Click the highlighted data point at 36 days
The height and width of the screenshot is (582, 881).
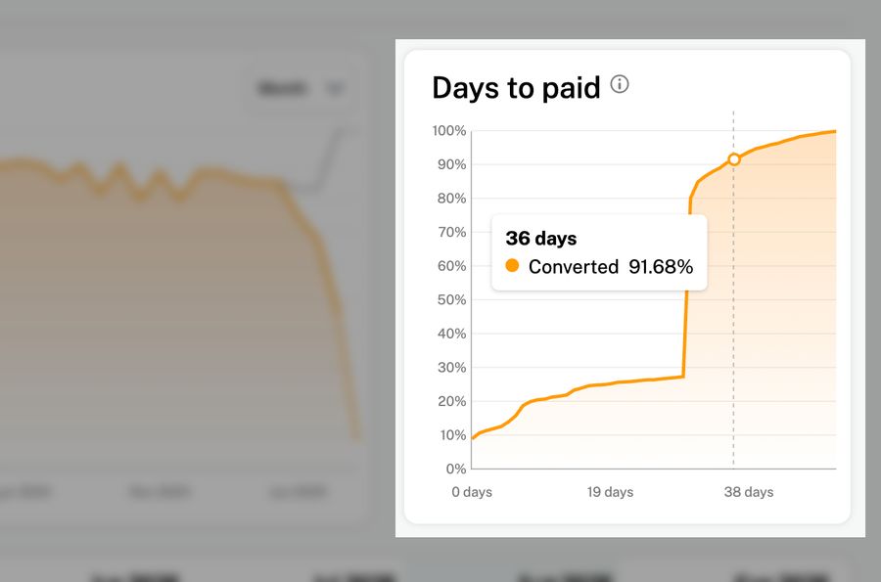pos(734,159)
